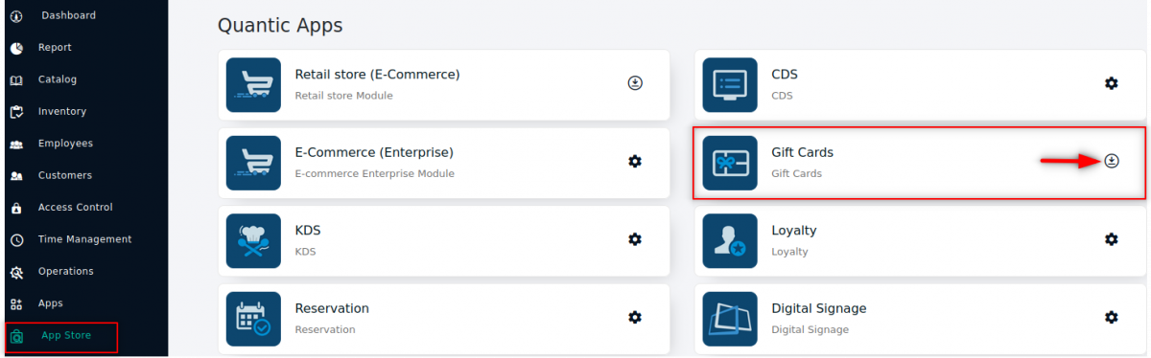The width and height of the screenshot is (1151, 358).
Task: Click the Digital Signage screens thumbnail
Action: (x=731, y=319)
